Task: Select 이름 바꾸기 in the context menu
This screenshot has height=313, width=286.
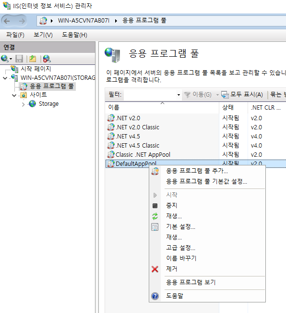Action: click(x=181, y=258)
